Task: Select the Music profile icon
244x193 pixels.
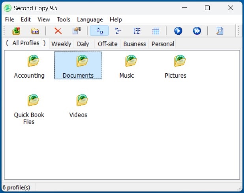Action: [x=131, y=61]
